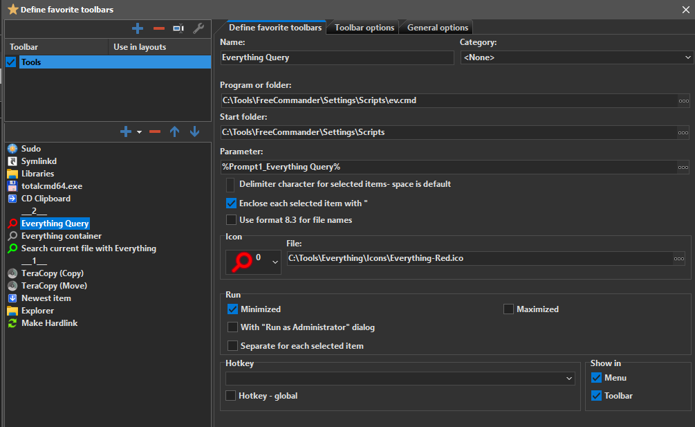This screenshot has width=695, height=427.
Task: Remove selected toolbar item with red minus
Action: tap(155, 131)
